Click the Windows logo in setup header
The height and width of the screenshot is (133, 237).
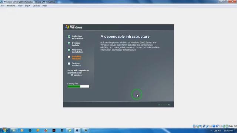74,27
